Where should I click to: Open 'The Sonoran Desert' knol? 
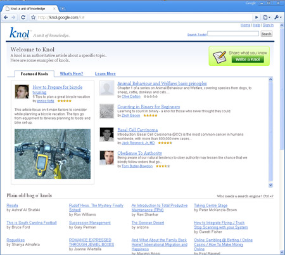(148, 223)
